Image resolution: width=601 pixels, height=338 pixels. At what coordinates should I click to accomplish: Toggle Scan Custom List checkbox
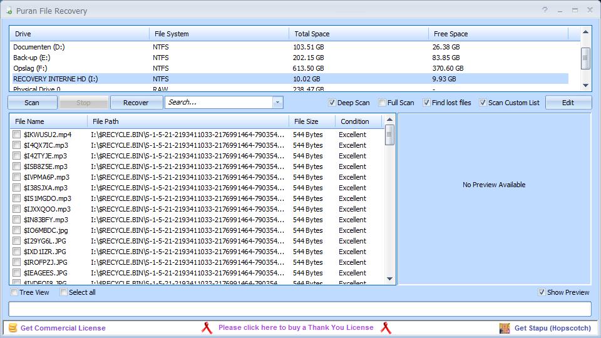coord(483,102)
